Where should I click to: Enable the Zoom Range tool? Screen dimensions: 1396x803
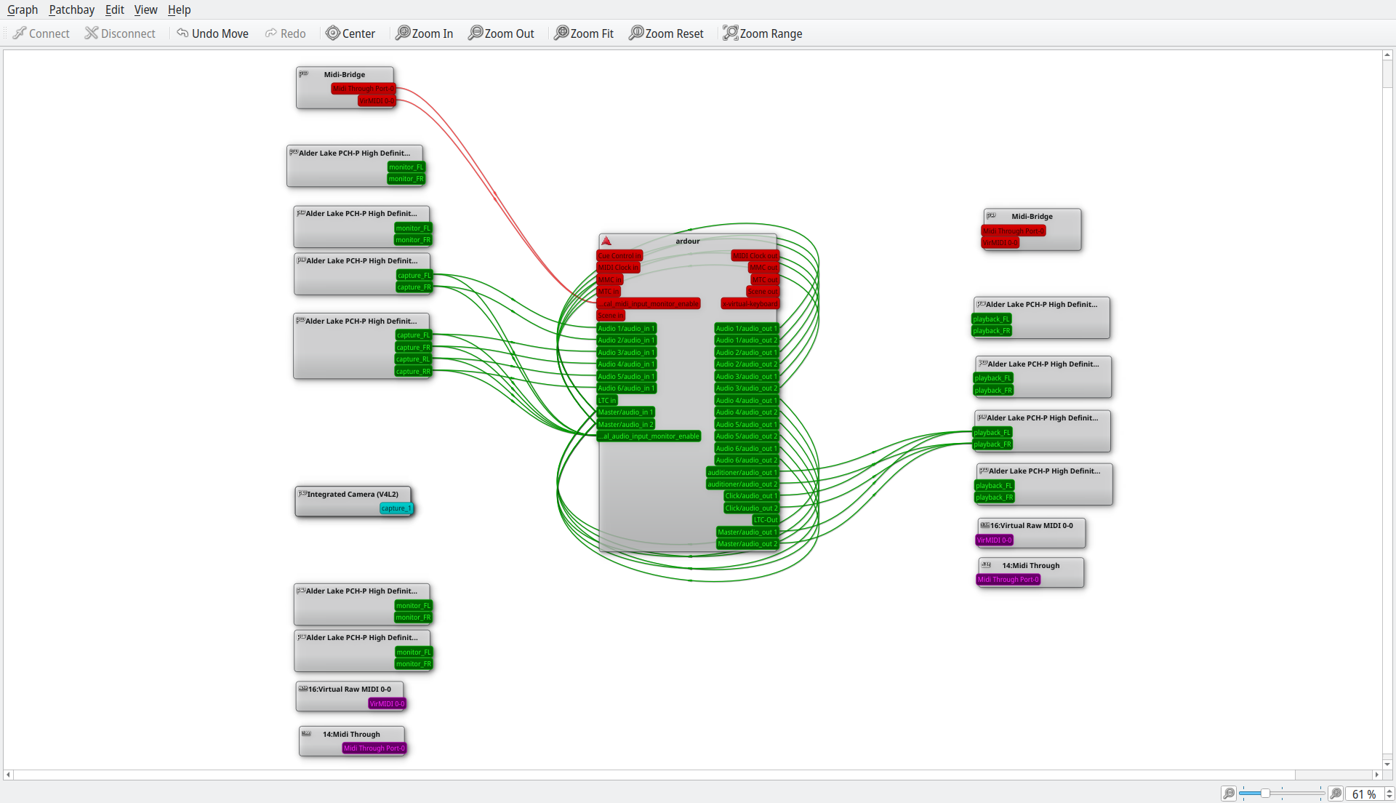point(762,33)
